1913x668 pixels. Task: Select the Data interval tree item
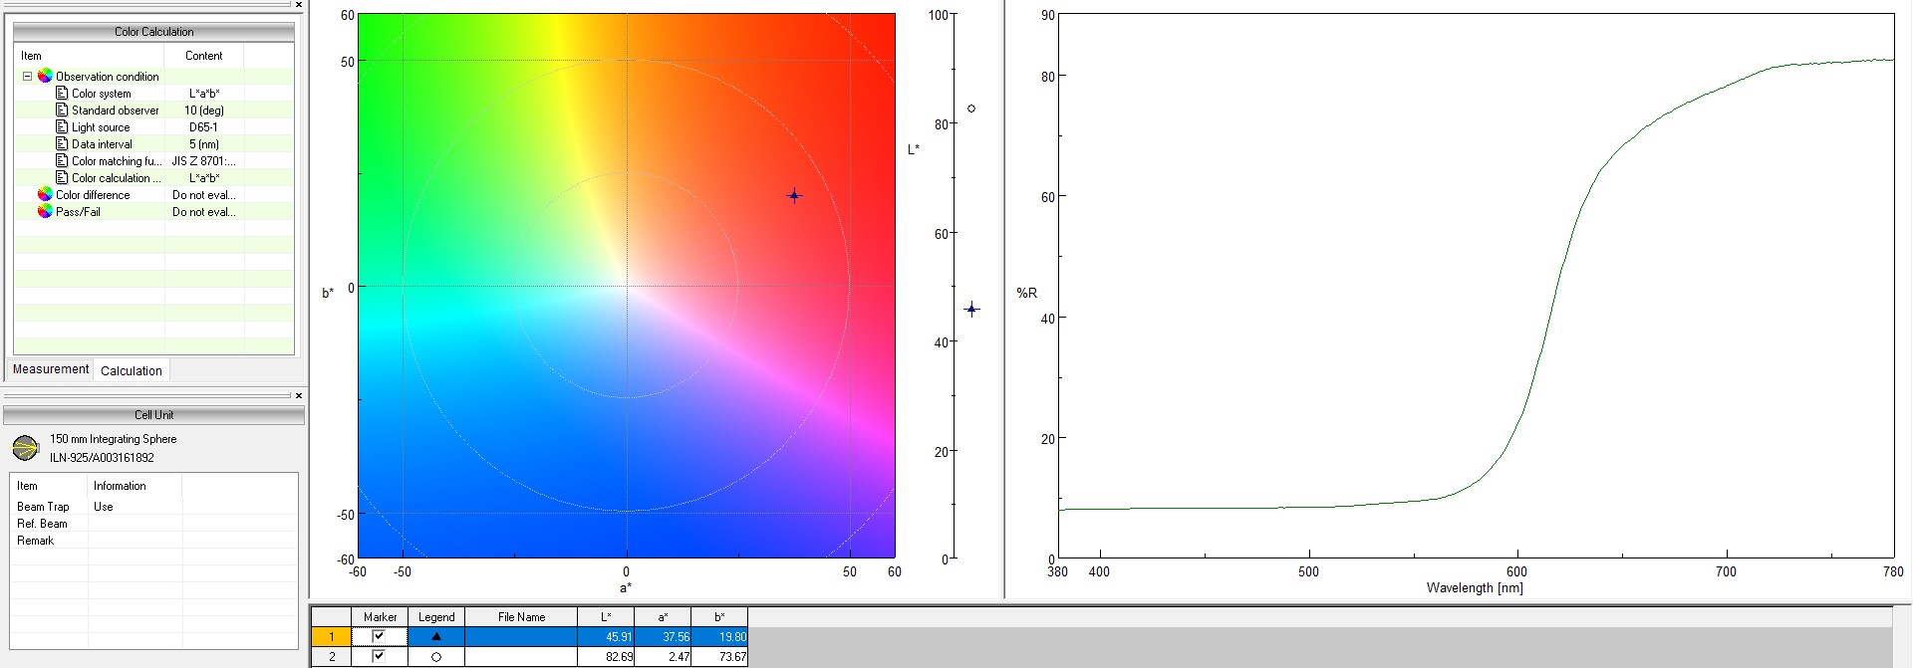[x=102, y=143]
